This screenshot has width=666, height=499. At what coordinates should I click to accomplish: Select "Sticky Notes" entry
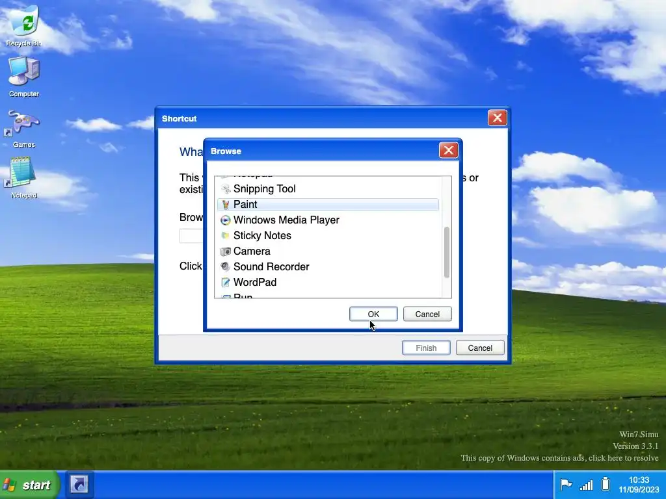tap(328, 235)
